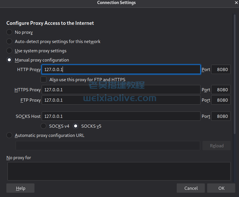Select the No proxy radio option
The height and width of the screenshot is (197, 239).
(x=9, y=32)
